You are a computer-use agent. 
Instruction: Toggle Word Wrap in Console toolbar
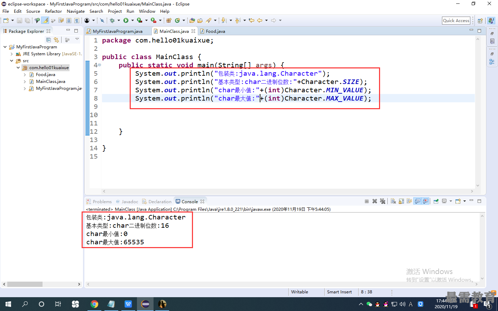(x=409, y=201)
